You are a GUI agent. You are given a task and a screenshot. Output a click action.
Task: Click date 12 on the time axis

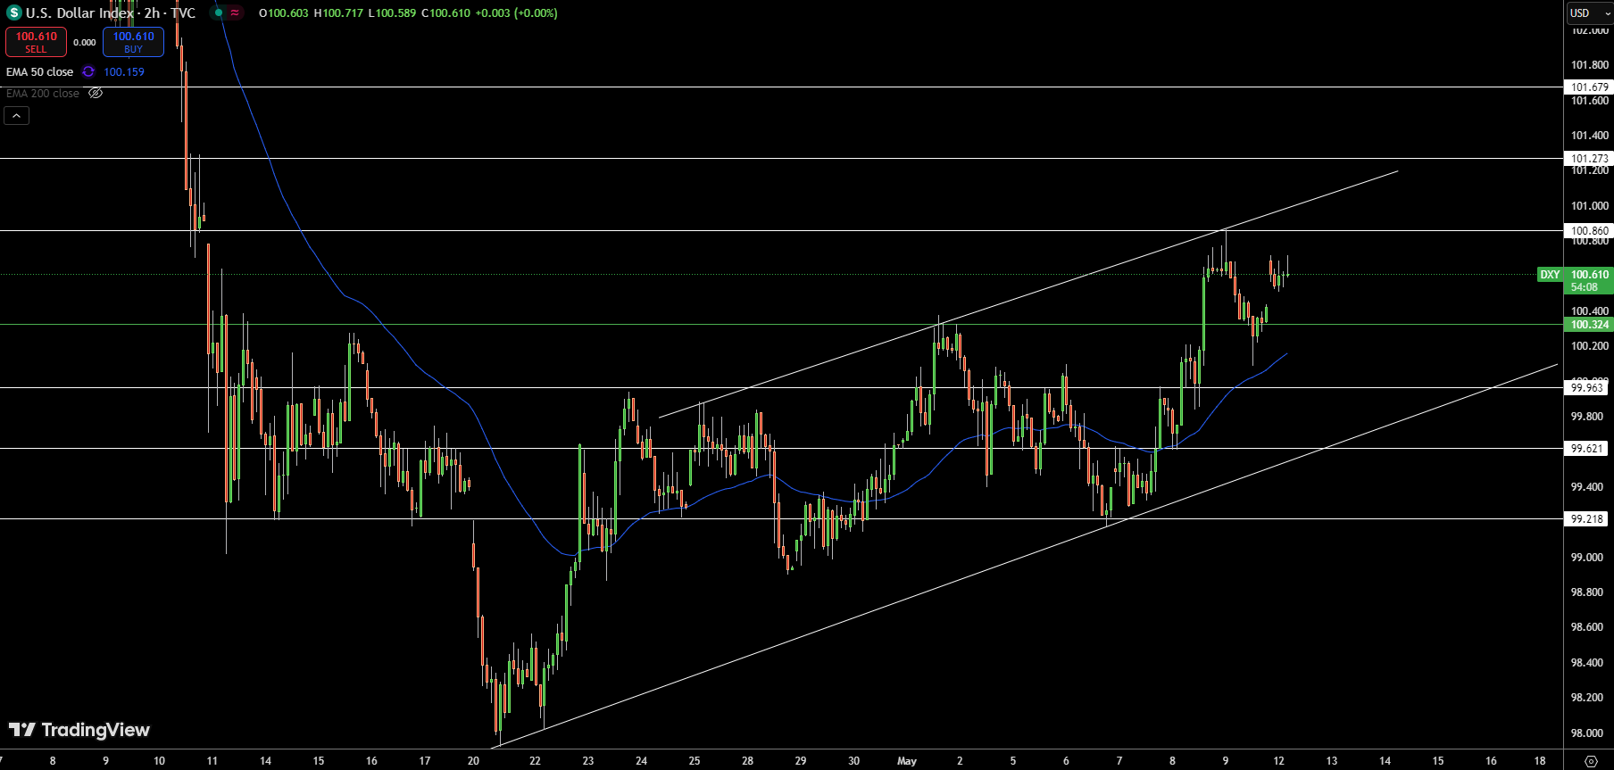pos(1278,761)
